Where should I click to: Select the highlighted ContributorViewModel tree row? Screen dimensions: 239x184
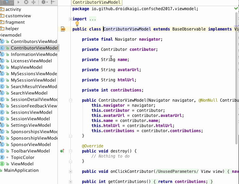point(29,48)
